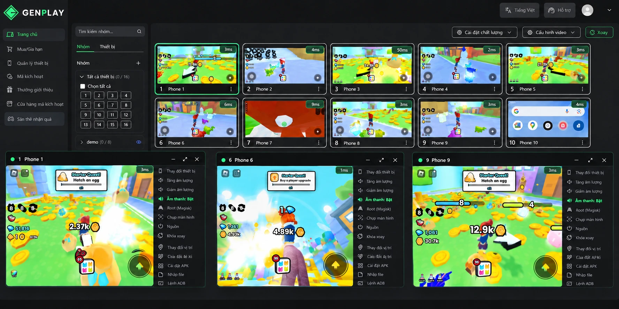This screenshot has width=619, height=309.
Task: Open Phone 3 options menu dots
Action: (406, 89)
